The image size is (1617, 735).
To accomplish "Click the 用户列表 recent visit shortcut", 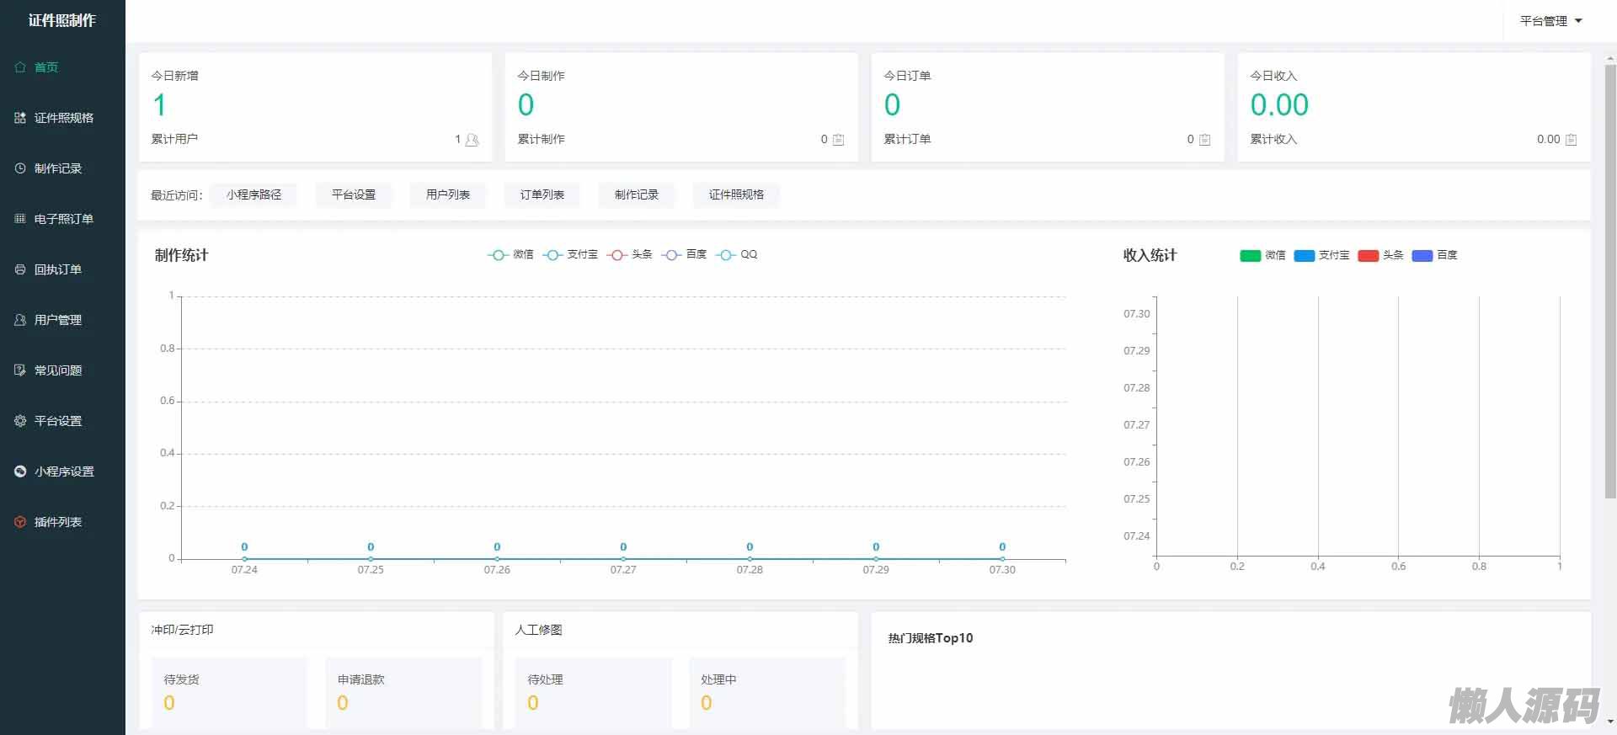I will pos(447,195).
